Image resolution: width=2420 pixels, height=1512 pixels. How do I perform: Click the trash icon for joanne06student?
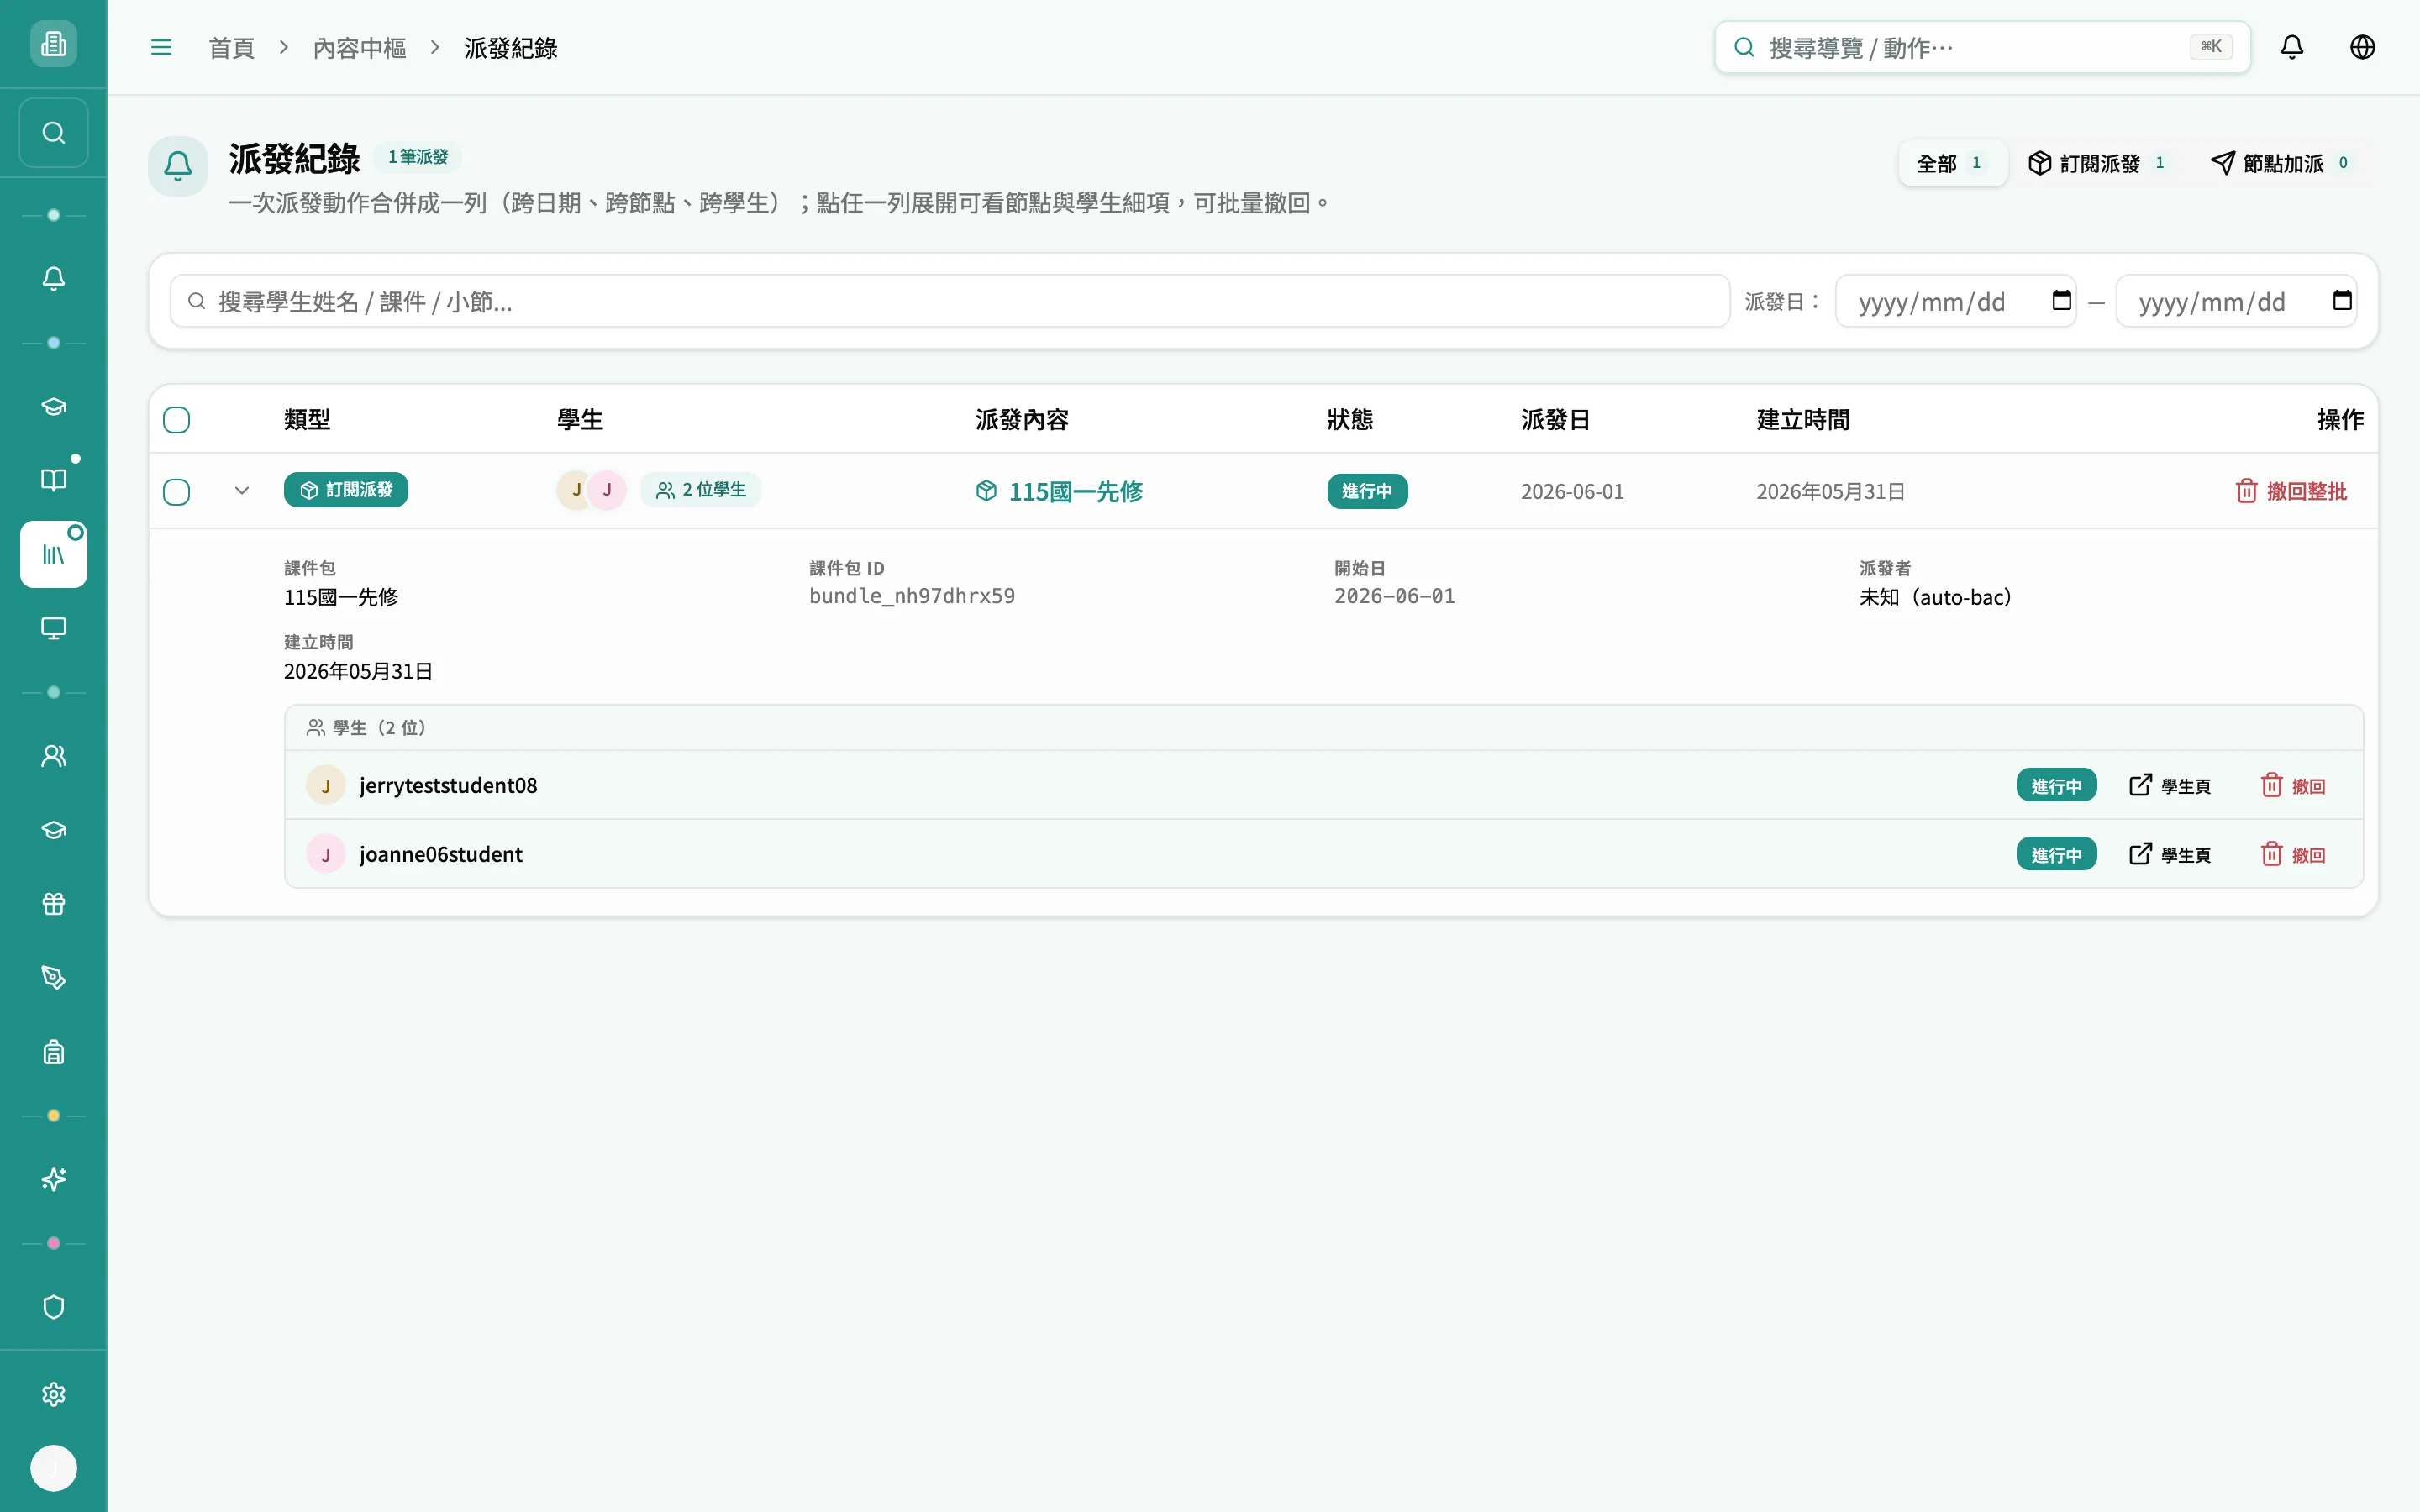(2272, 854)
